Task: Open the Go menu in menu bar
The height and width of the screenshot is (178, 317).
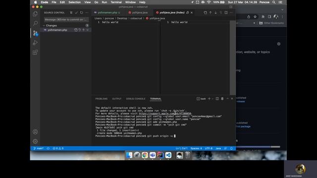Action: (x=96, y=2)
